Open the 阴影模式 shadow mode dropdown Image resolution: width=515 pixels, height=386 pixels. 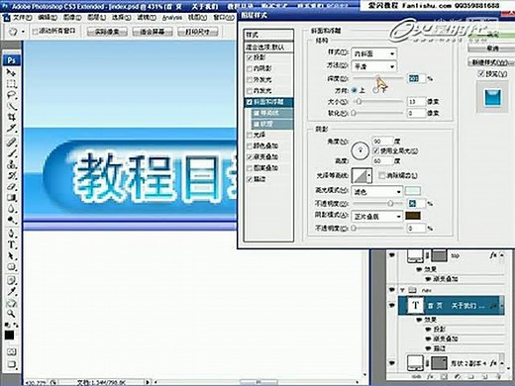click(x=376, y=216)
